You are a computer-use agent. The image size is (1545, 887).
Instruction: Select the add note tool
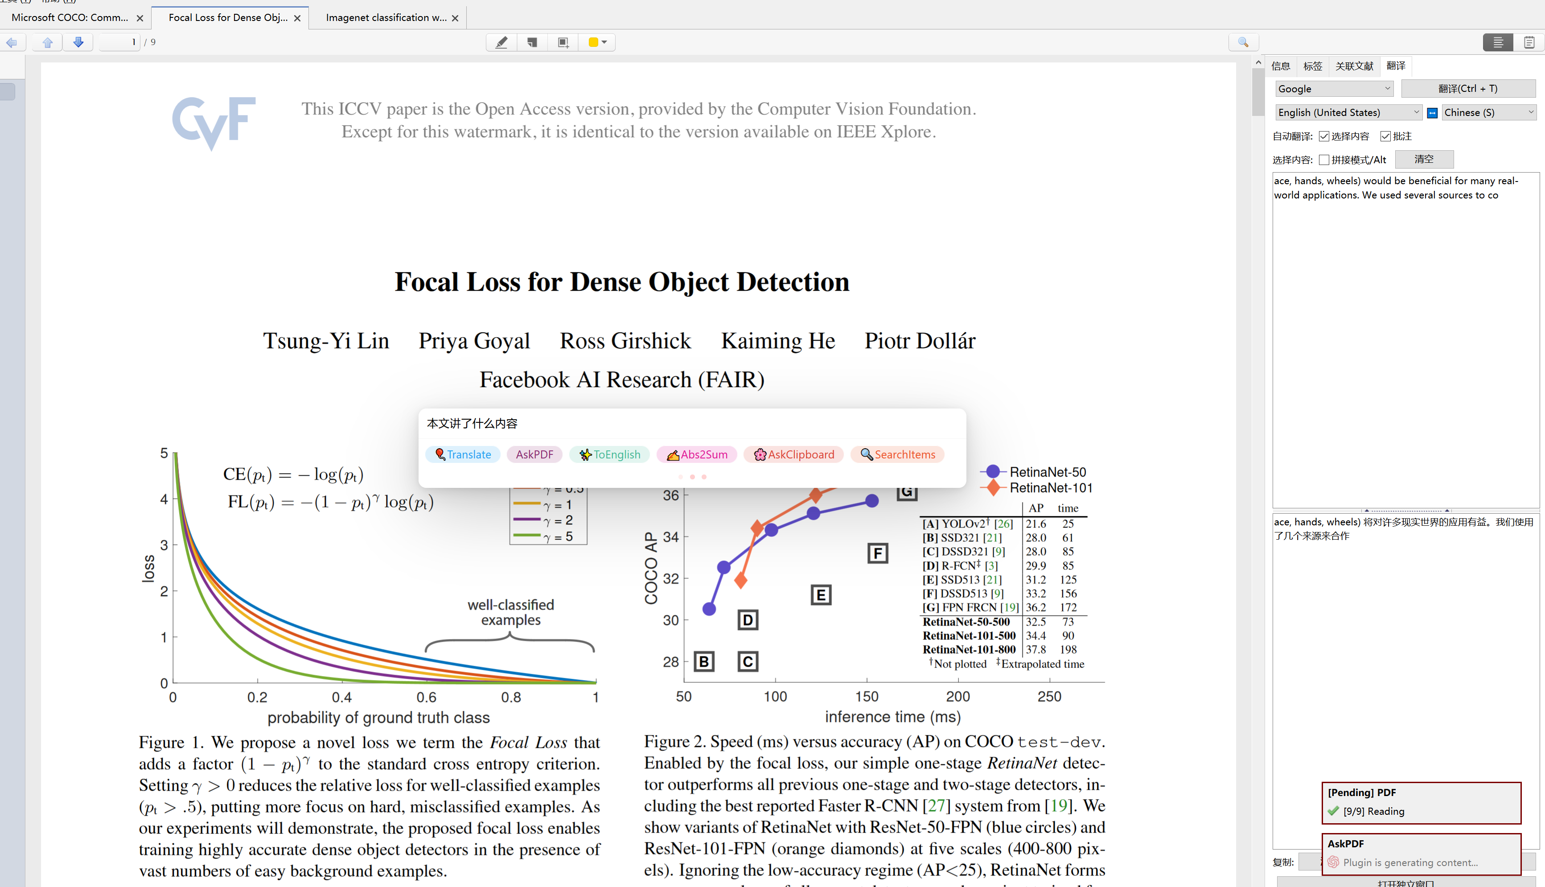[x=533, y=42]
